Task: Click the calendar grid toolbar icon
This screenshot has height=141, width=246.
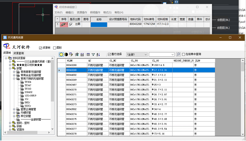Action: point(82,55)
